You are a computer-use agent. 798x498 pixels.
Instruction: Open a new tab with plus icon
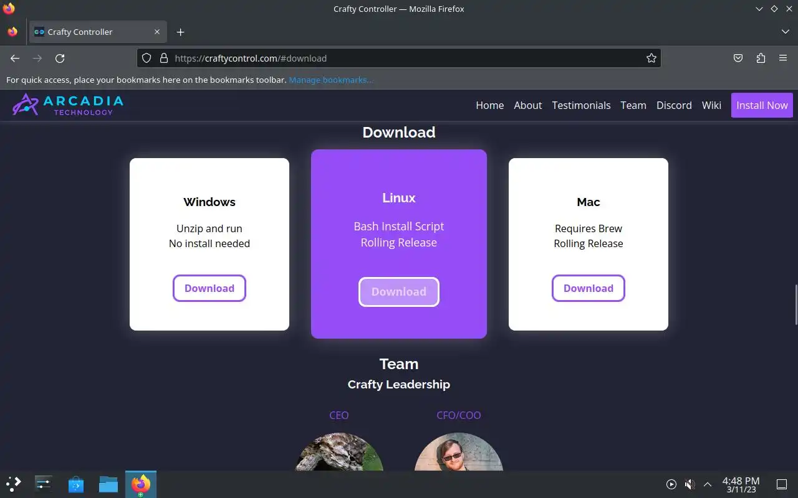(180, 32)
